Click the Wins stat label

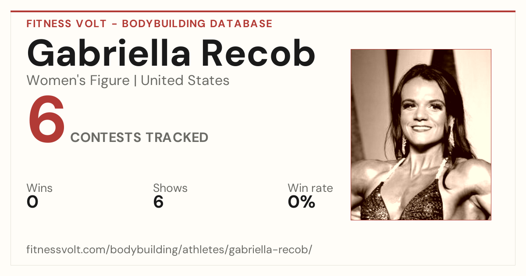[x=39, y=188]
